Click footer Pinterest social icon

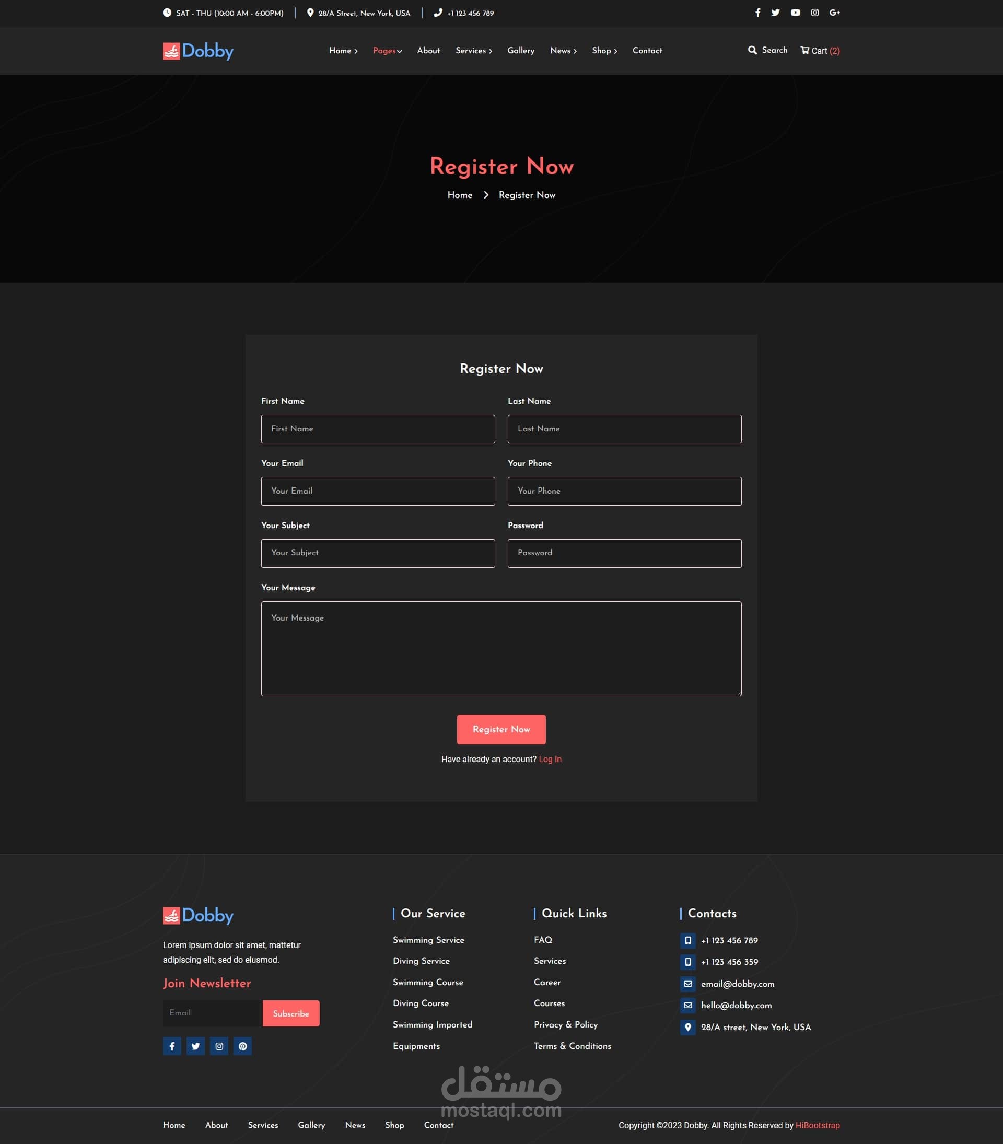(242, 1046)
